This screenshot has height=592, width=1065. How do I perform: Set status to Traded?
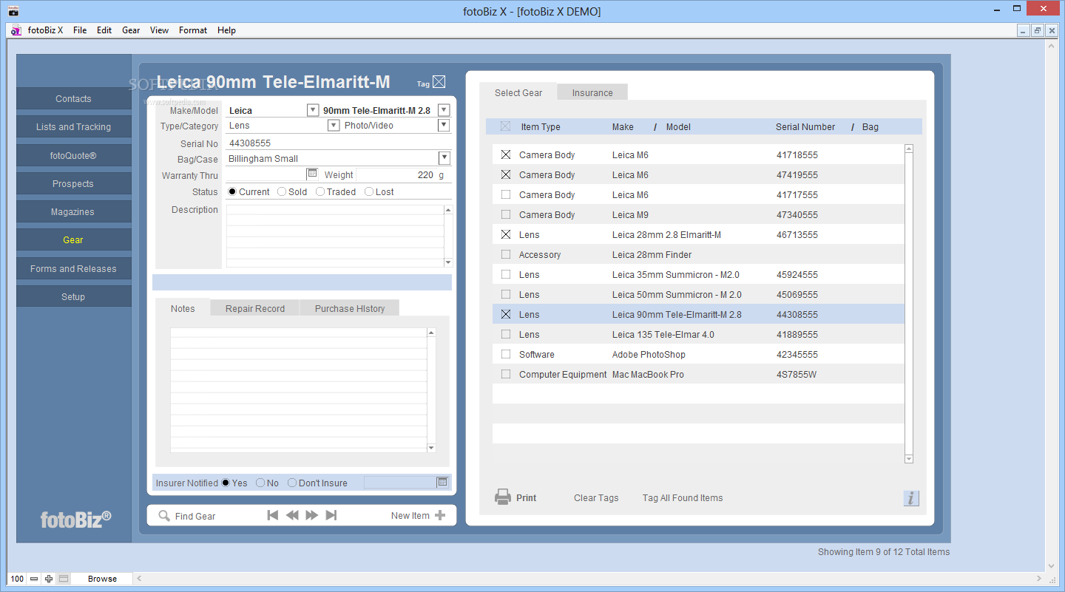[x=320, y=191]
